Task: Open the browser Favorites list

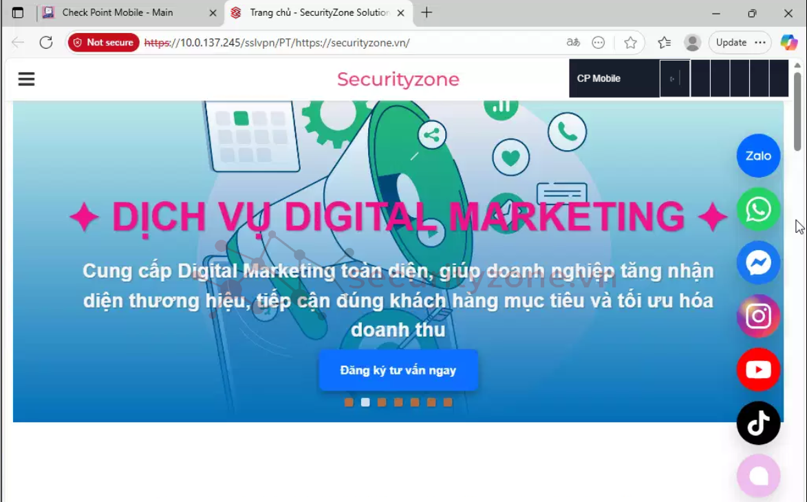Action: click(x=664, y=43)
